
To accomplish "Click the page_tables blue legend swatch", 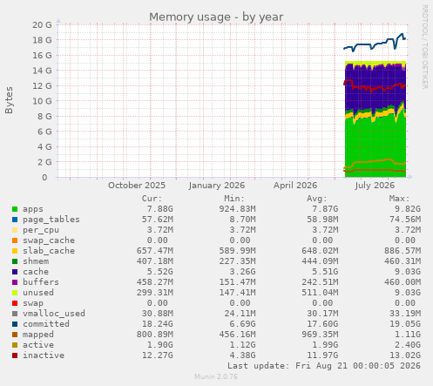I will click(15, 220).
